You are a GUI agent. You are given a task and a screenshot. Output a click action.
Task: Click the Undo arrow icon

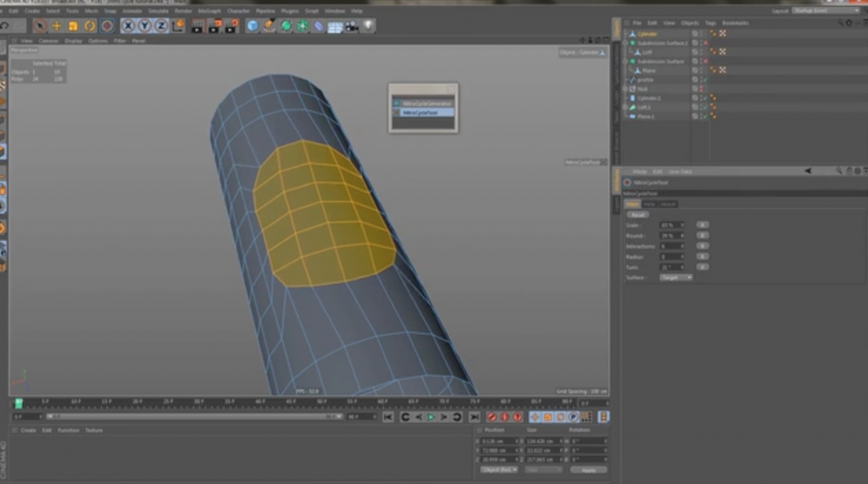(5, 26)
